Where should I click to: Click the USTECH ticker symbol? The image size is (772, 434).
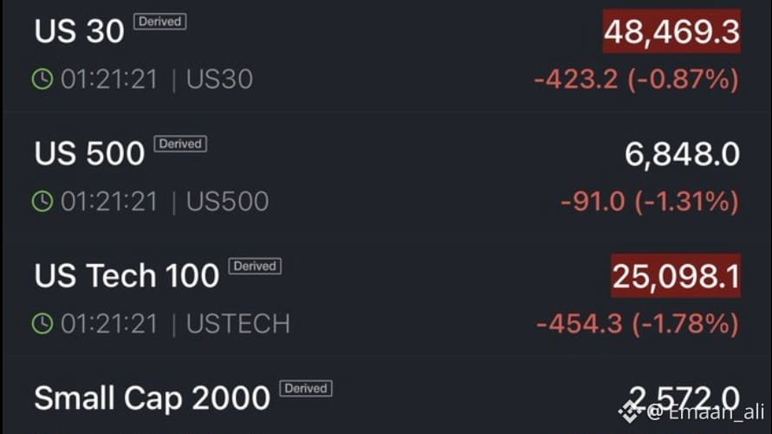click(x=238, y=324)
